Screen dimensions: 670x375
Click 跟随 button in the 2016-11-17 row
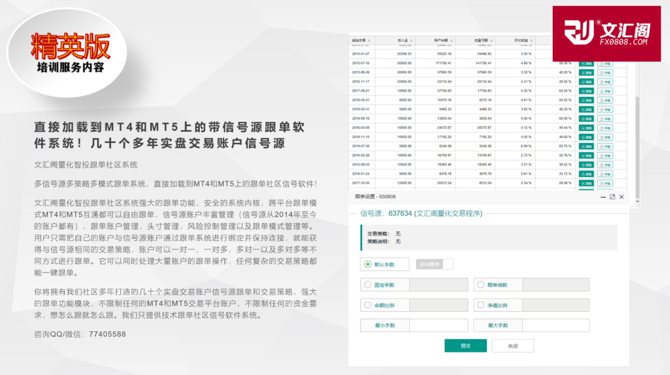586,82
